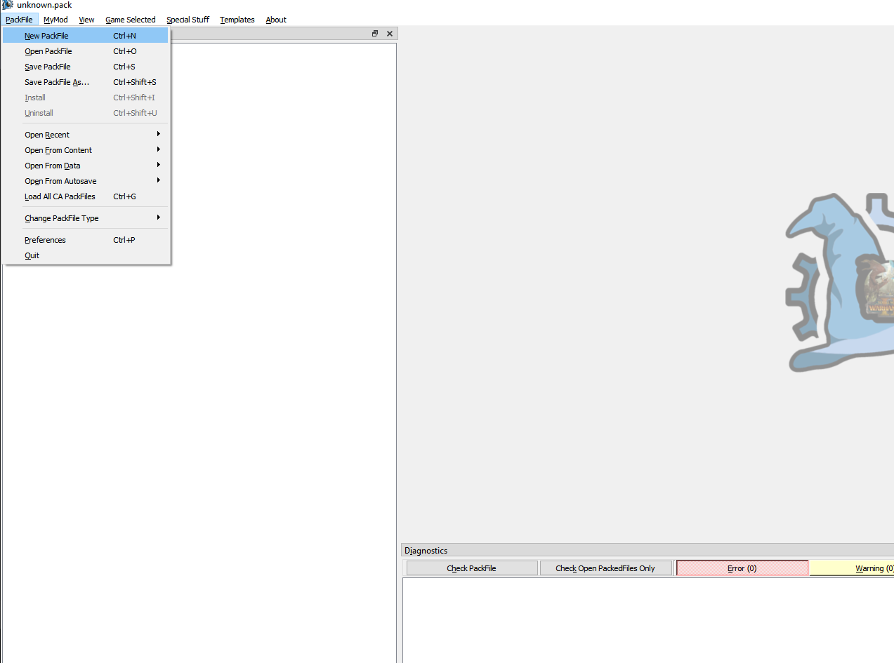Select Save PackFile menu entry
The image size is (894, 663).
tap(86, 67)
